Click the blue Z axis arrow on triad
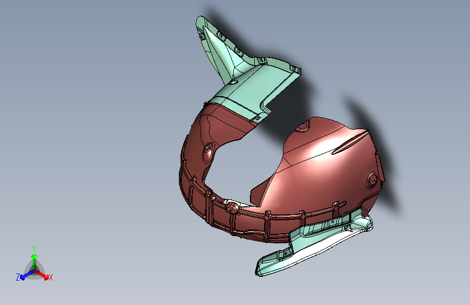Image resolution: width=470 pixels, height=305 pixels. point(28,275)
